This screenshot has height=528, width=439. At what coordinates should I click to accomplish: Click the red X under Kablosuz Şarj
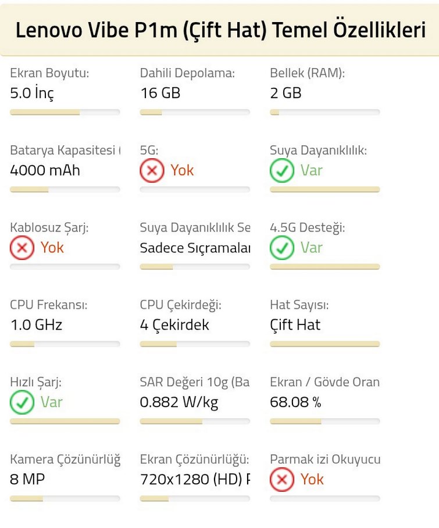(x=22, y=248)
